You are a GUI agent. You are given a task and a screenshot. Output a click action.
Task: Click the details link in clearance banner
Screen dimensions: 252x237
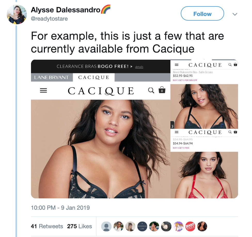coord(139,67)
